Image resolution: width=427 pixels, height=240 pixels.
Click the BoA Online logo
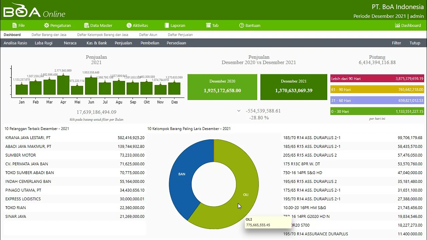(x=34, y=10)
